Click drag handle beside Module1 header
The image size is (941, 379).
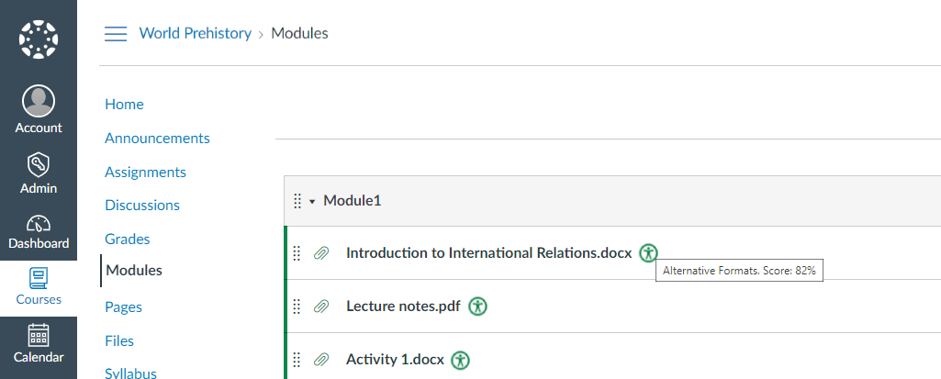pos(297,201)
